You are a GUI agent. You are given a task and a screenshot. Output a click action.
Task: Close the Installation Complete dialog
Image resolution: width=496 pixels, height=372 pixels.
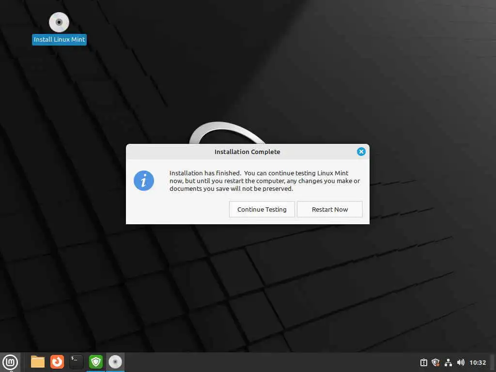pos(361,152)
